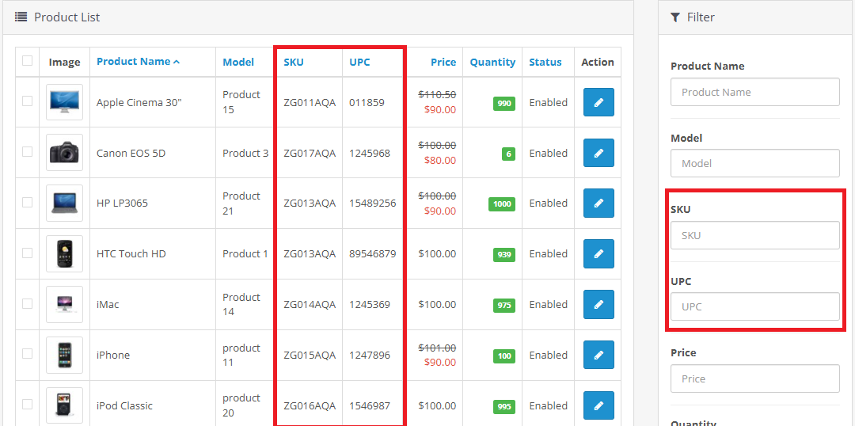Open the Canon EOS 5D thumbnail image
Viewport: 855px width, 426px height.
[x=64, y=153]
